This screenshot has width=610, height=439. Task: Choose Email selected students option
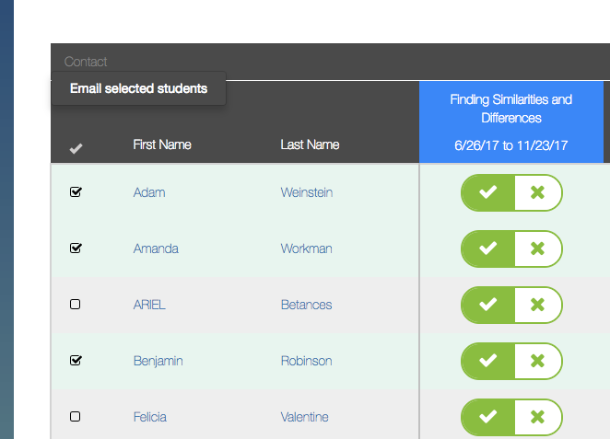[138, 89]
